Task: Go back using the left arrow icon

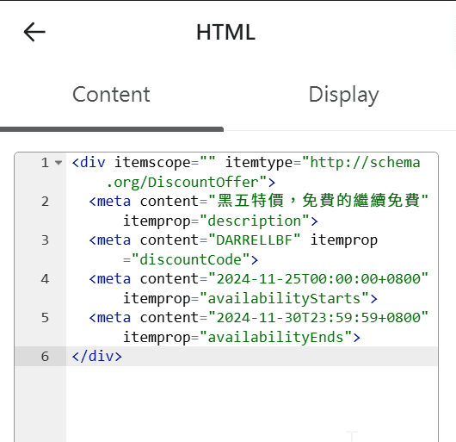Action: pos(34,32)
